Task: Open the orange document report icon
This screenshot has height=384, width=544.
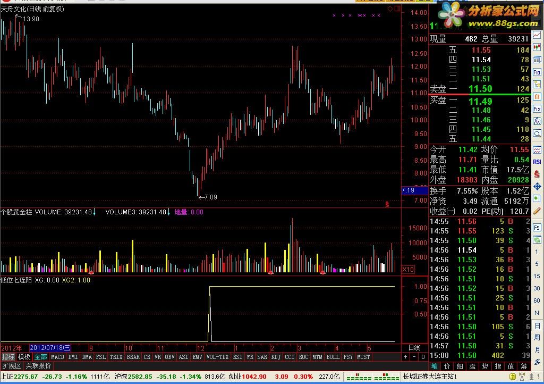Action: click(x=537, y=96)
